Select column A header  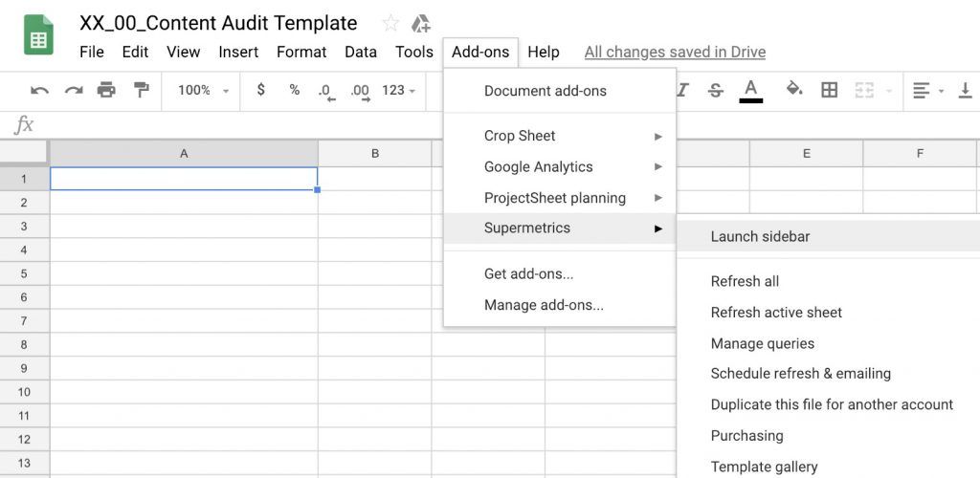(x=184, y=154)
